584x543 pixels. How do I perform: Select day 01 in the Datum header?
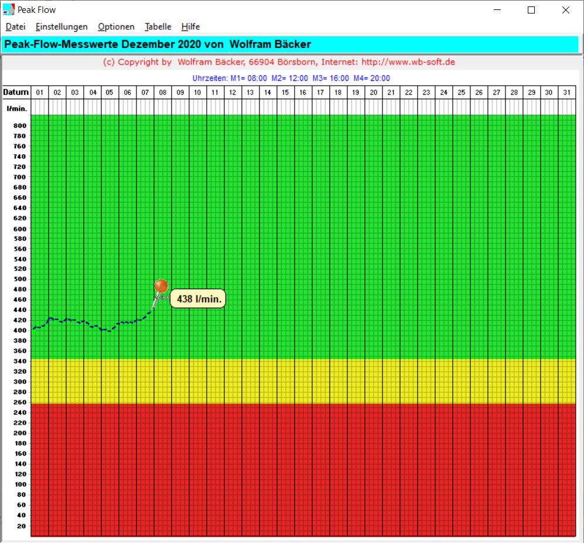(40, 93)
